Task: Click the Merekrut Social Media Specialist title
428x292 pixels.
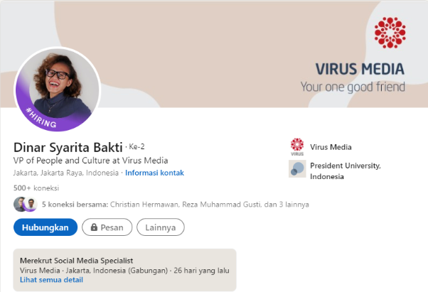Action: 77,261
